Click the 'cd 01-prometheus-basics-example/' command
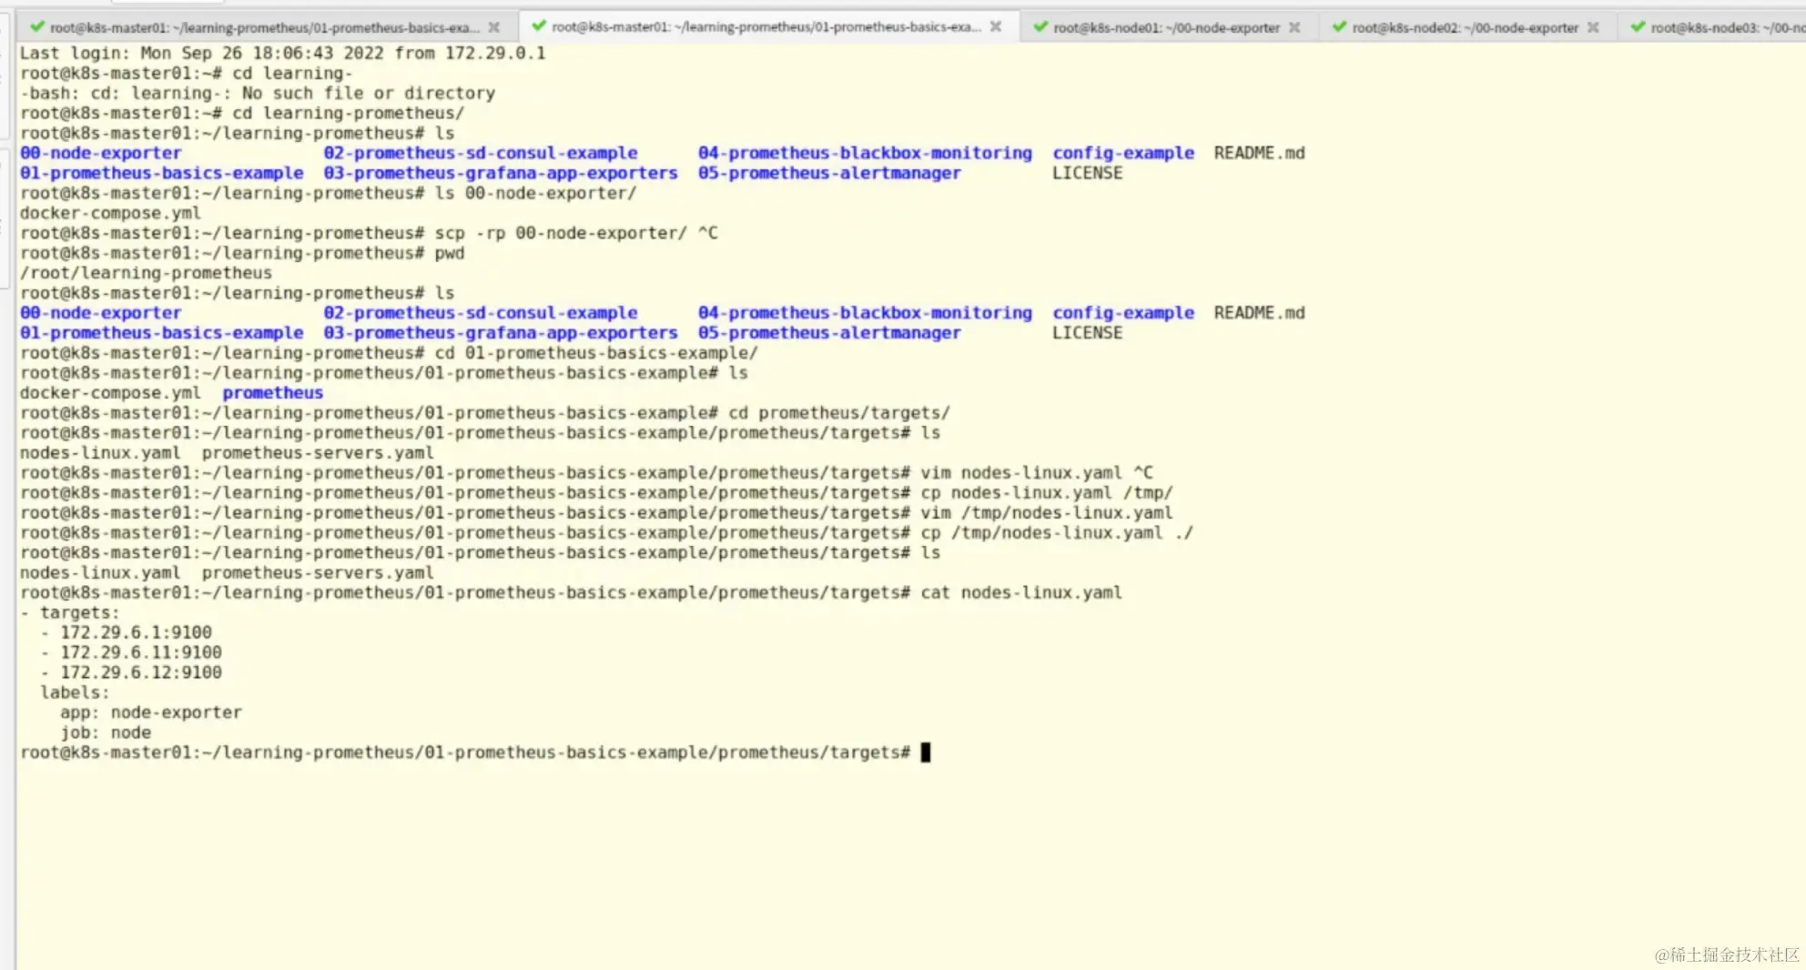The width and height of the screenshot is (1806, 970). click(x=596, y=354)
